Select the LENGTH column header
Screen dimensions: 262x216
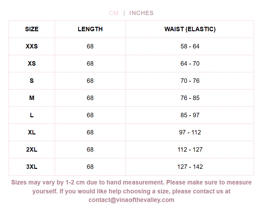point(90,29)
